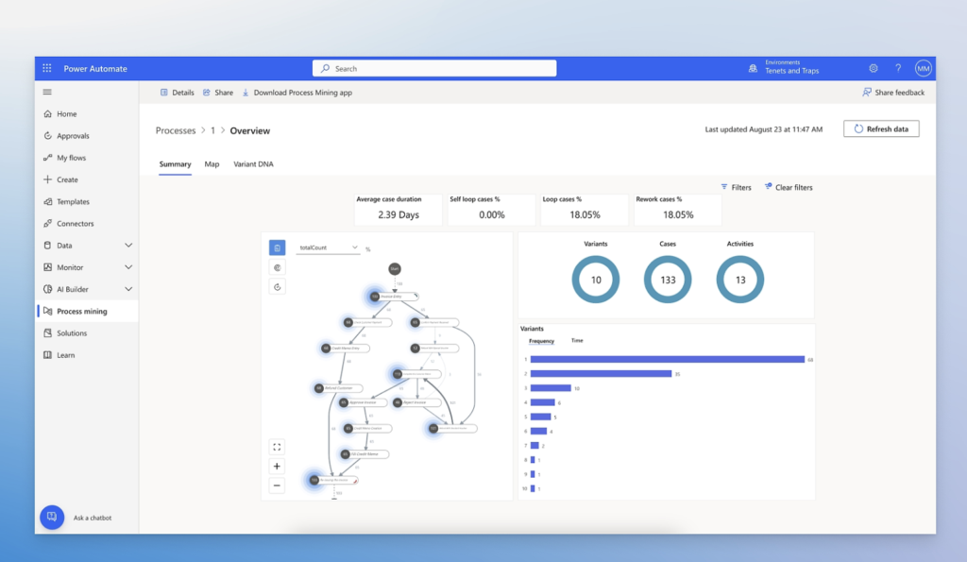Fit the process map to screen

click(277, 447)
